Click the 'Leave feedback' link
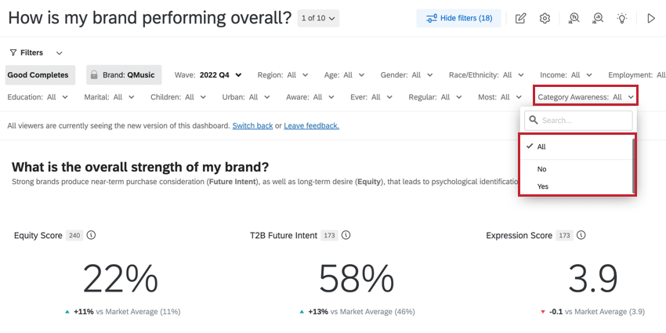 [x=311, y=125]
